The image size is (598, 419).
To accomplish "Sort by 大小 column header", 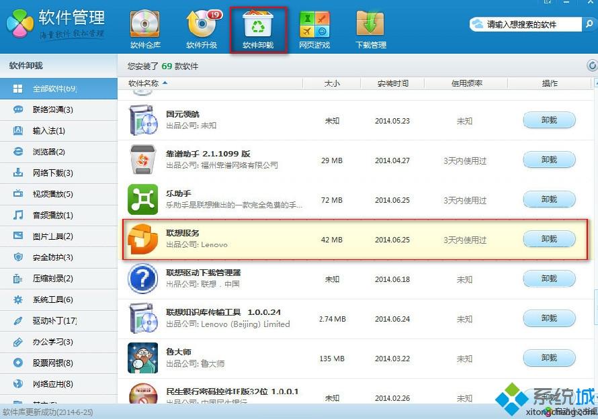I will pos(332,83).
